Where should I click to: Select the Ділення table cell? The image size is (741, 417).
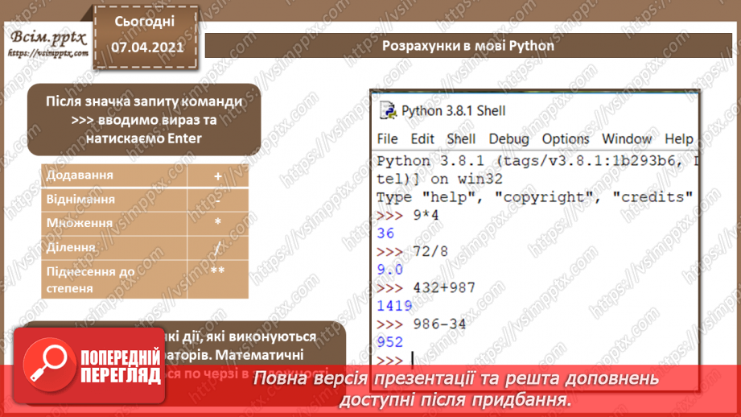pos(114,248)
